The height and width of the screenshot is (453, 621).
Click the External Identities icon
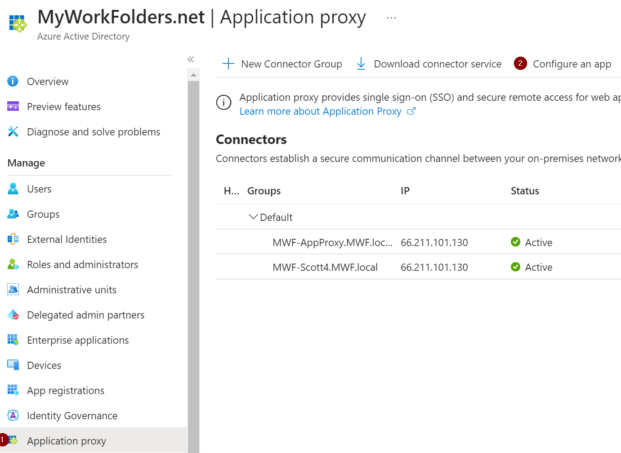tap(13, 239)
